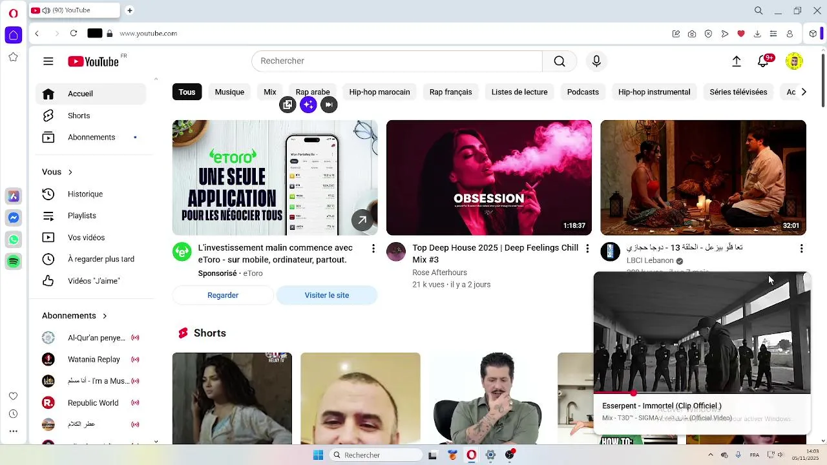Open options for Top Deep House video

point(587,249)
